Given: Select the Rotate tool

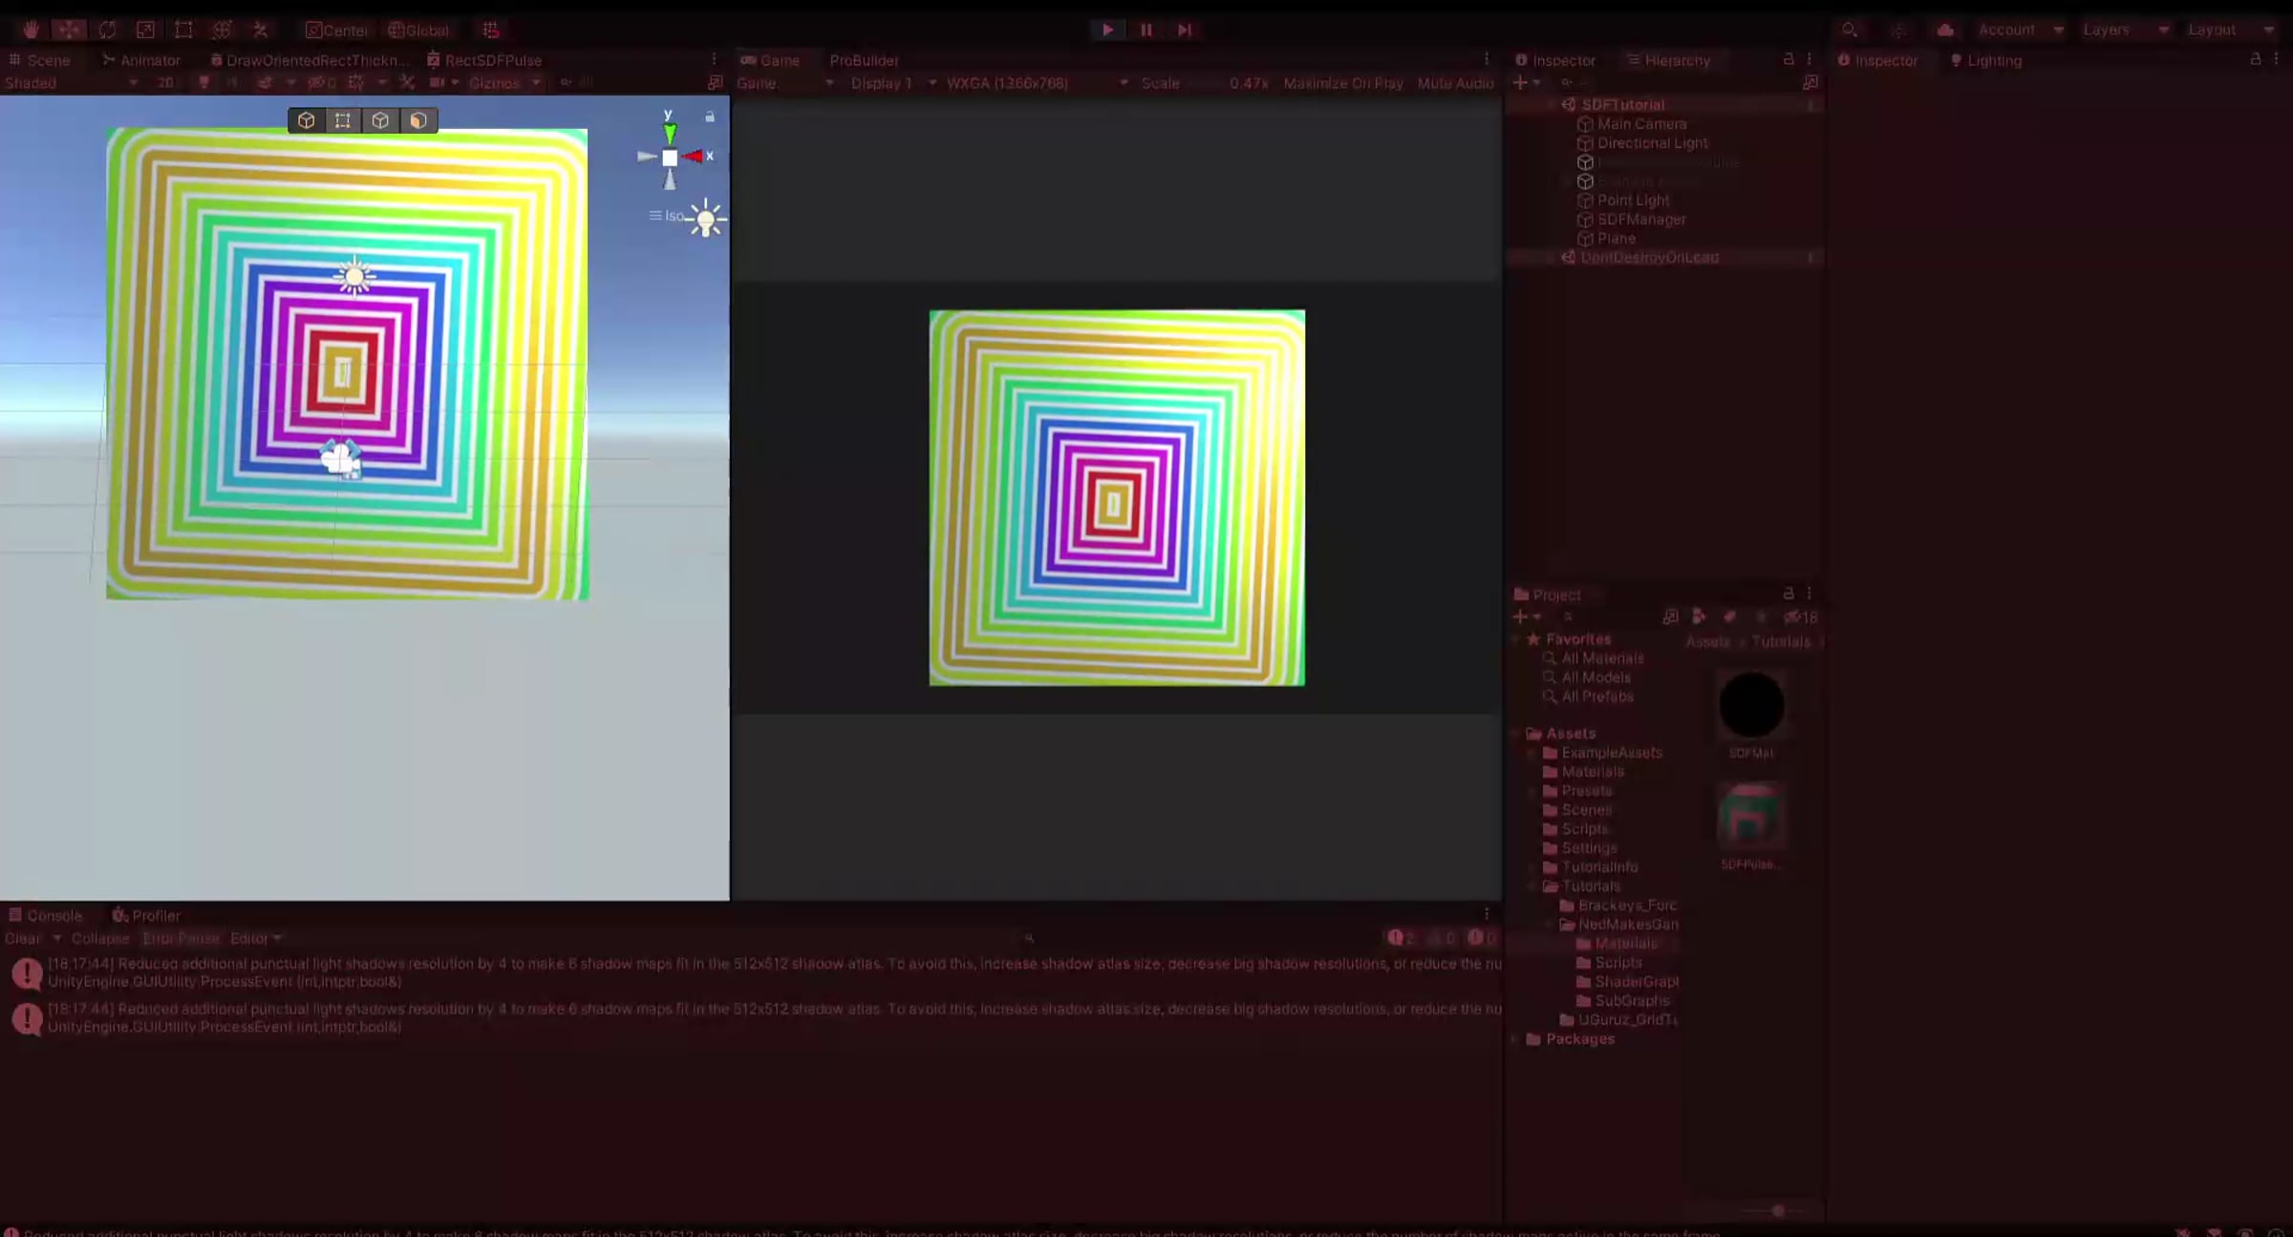Looking at the screenshot, I should [x=106, y=30].
